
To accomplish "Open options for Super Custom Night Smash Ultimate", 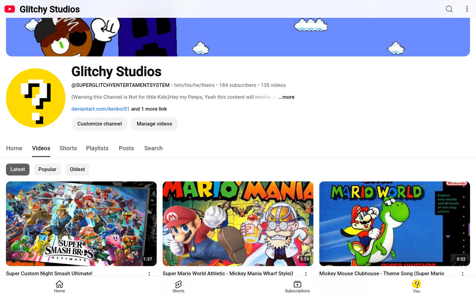I will click(x=149, y=274).
